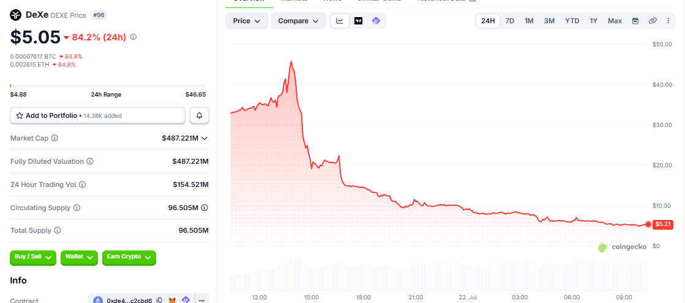Open the chart three-dot more options menu

[x=668, y=21]
